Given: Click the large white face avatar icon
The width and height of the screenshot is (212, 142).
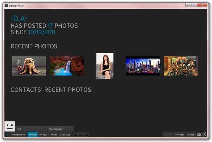Looking at the screenshot, I should coord(10,126).
